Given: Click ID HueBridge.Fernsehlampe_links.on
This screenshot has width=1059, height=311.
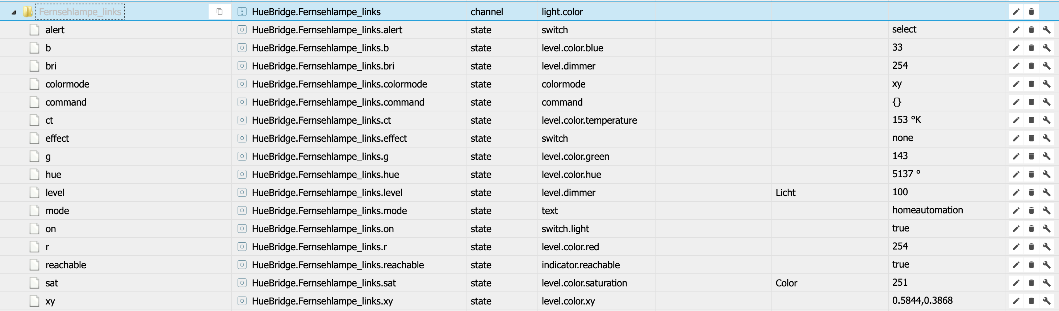Looking at the screenshot, I should [323, 229].
